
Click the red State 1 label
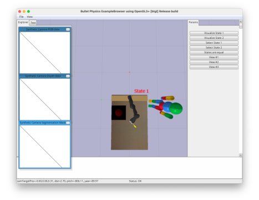click(x=141, y=91)
